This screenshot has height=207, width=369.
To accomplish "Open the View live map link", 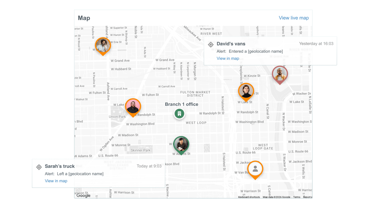I will coord(294,18).
